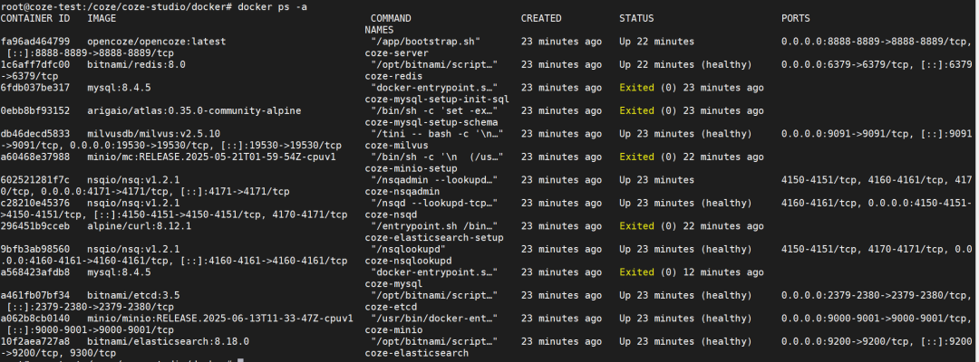The height and width of the screenshot is (362, 979).
Task: Select image name bitnami/etcd:3.5
Action: click(x=133, y=295)
